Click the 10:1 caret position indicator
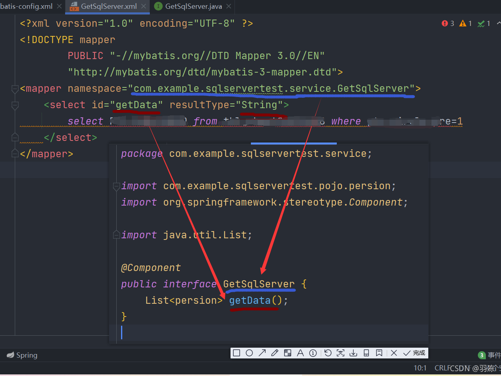The image size is (501, 376). 420,368
